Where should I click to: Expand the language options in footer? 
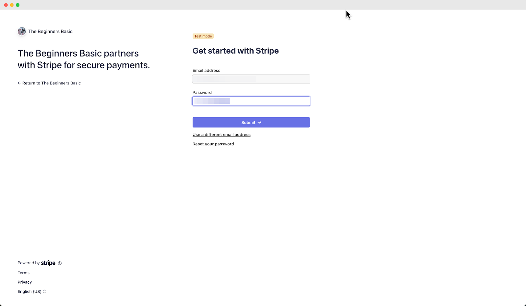click(32, 291)
